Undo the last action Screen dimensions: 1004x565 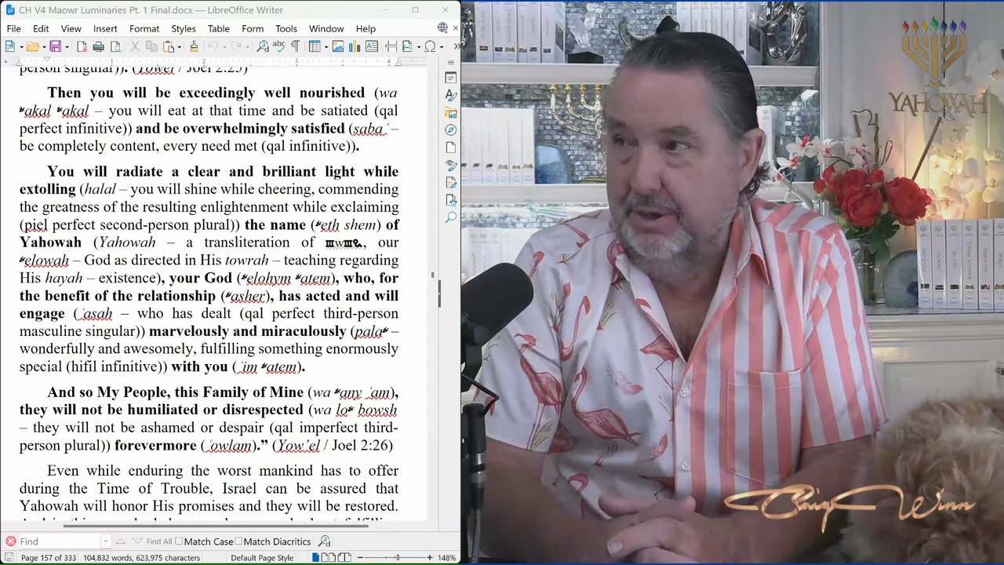pyautogui.click(x=213, y=47)
